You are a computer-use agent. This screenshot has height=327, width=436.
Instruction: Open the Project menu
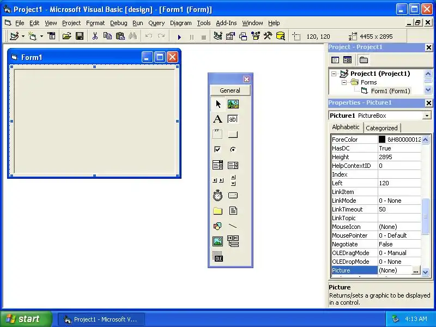tap(71, 23)
